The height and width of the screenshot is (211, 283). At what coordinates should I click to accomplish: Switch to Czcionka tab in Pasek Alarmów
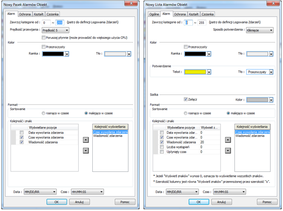pos(52,14)
